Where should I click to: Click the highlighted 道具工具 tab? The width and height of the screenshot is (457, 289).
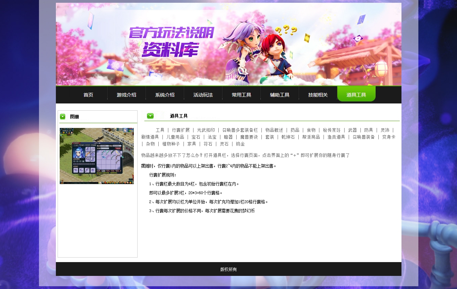[356, 94]
